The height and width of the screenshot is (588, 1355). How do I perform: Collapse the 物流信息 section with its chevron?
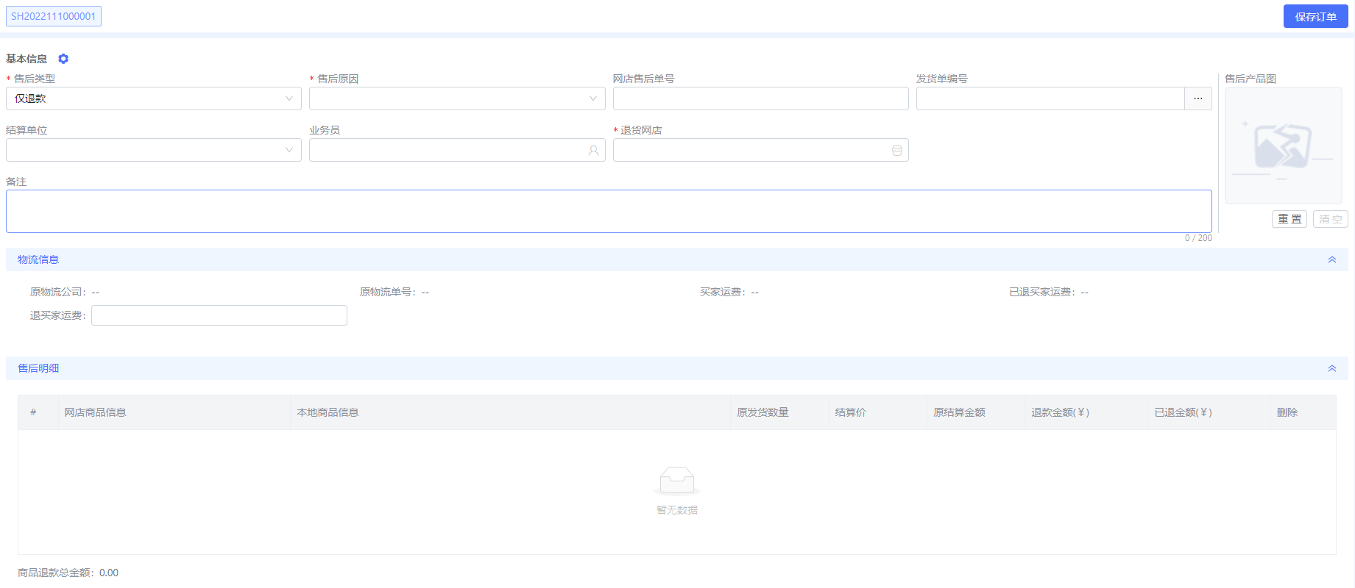tap(1331, 259)
